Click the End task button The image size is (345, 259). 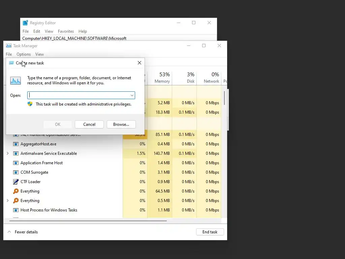click(x=210, y=232)
